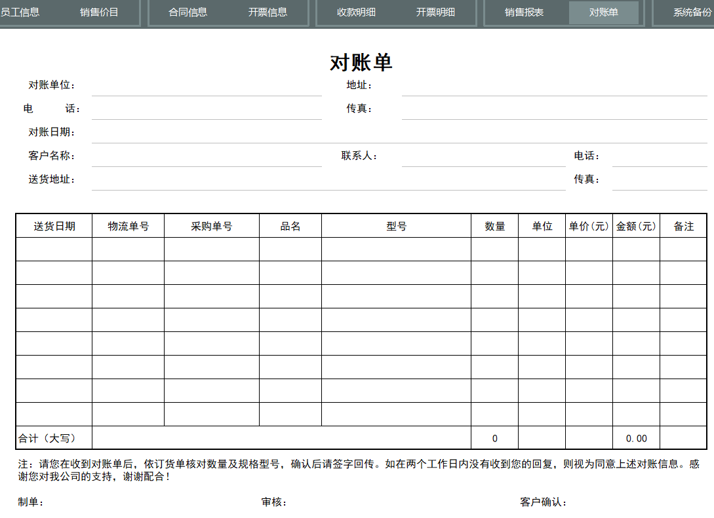714x518 pixels.
Task: Click the 电话 field beside 联系人
Action: [660, 156]
